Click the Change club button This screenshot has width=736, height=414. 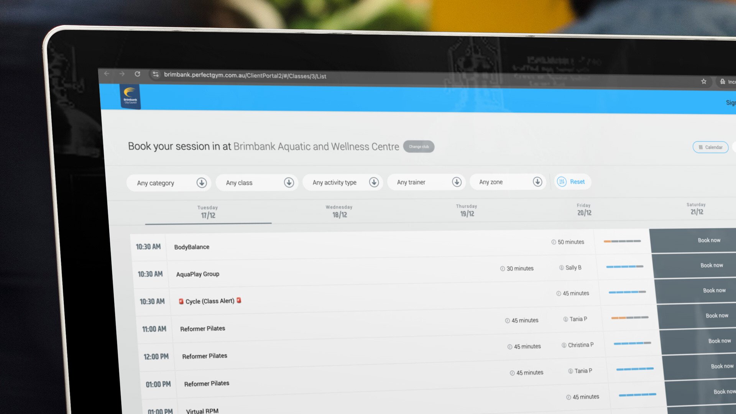point(419,146)
